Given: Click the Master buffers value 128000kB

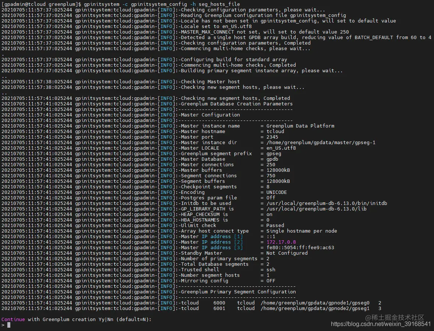Looking at the screenshot, I should (278, 170).
